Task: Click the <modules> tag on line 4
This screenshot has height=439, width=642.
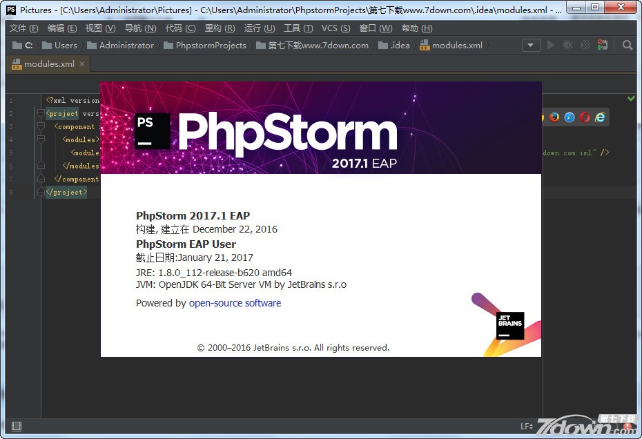Action: click(81, 139)
